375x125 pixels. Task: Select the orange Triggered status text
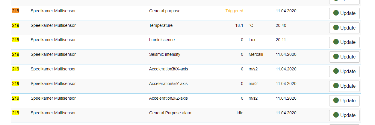234,11
